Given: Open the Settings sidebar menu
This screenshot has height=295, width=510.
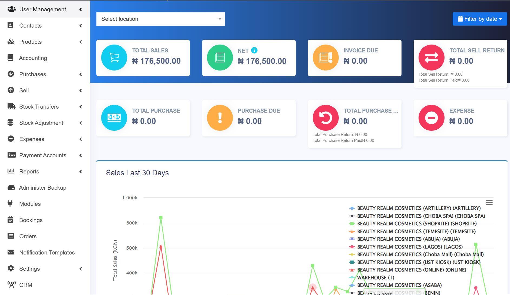Looking at the screenshot, I should point(45,269).
